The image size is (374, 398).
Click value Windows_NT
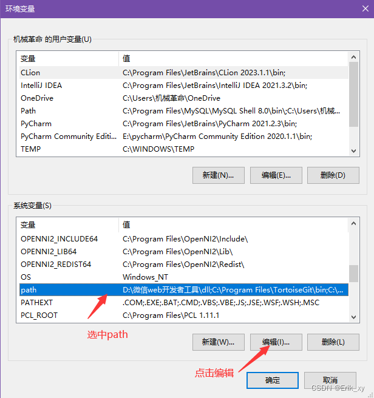(x=145, y=277)
